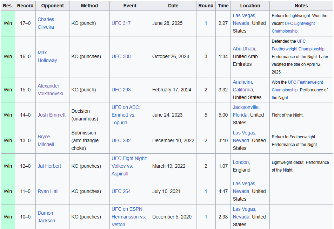This screenshot has width=334, height=229.
Task: Open UFC Fight Night: Volkov vs. Aspinall link
Action: pos(129,166)
